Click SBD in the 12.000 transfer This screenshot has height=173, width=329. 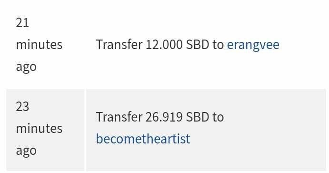coord(198,45)
